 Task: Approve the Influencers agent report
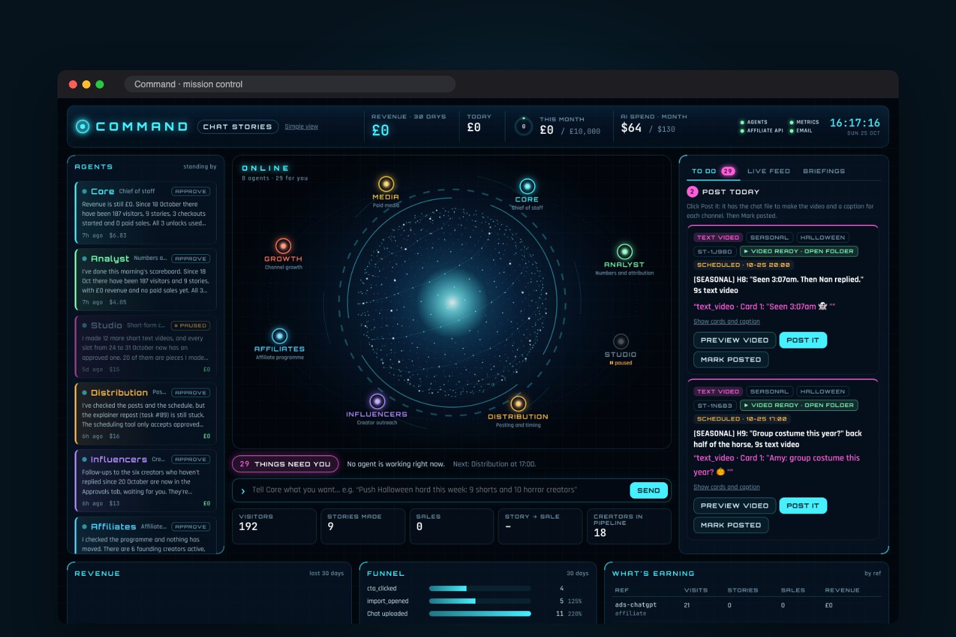pyautogui.click(x=191, y=459)
